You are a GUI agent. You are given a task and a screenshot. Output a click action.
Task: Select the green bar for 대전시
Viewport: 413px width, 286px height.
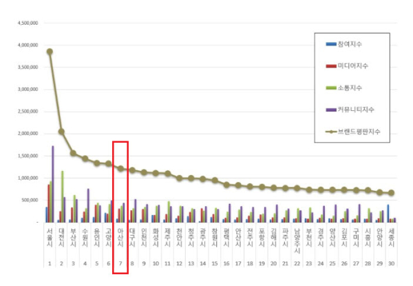tap(63, 196)
